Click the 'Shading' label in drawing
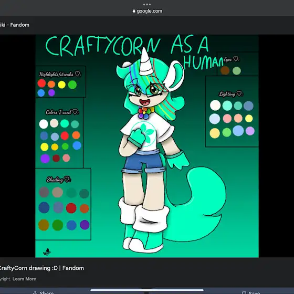Viewport: 294px width, 294px height. pos(58,180)
